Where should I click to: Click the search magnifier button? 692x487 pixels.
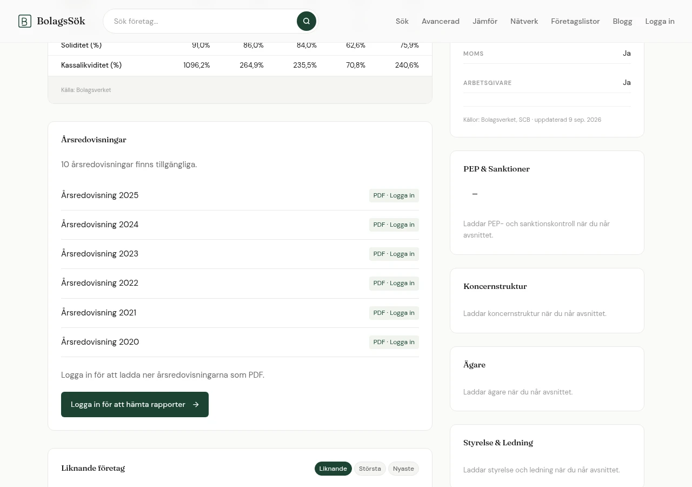pyautogui.click(x=307, y=21)
